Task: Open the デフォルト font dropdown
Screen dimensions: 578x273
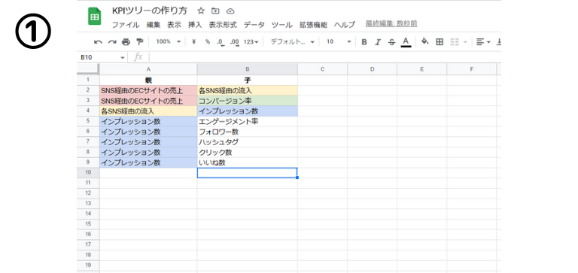Action: point(292,42)
